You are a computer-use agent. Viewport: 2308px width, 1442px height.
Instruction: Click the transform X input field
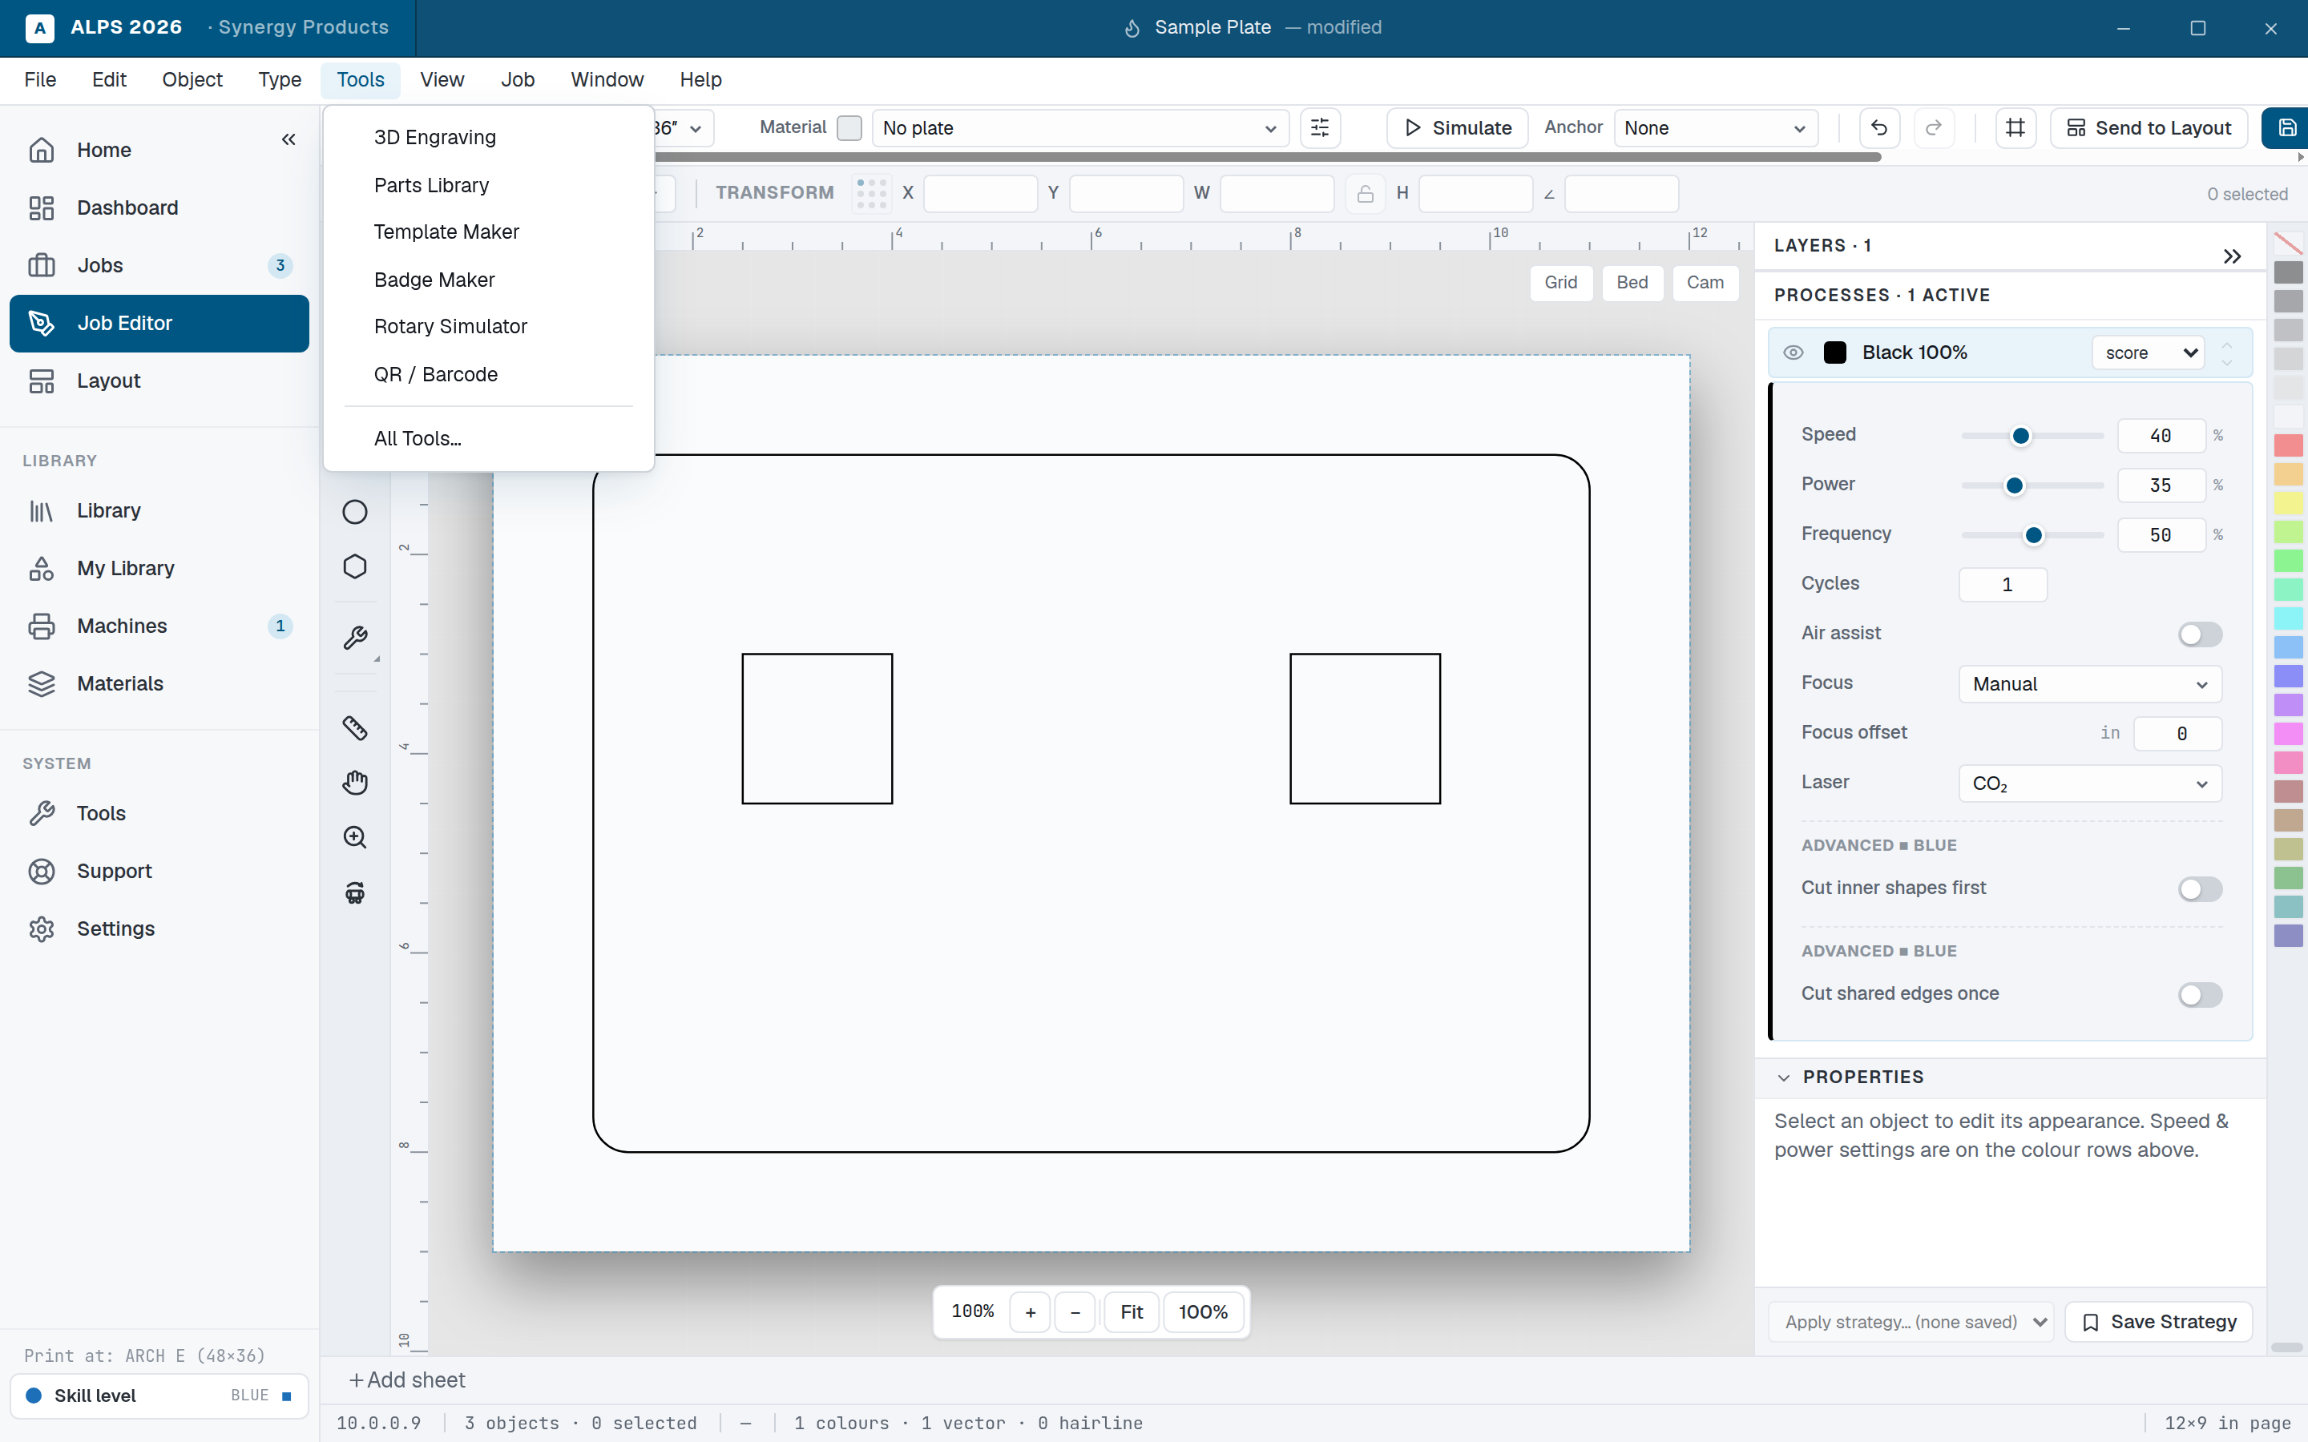(979, 194)
